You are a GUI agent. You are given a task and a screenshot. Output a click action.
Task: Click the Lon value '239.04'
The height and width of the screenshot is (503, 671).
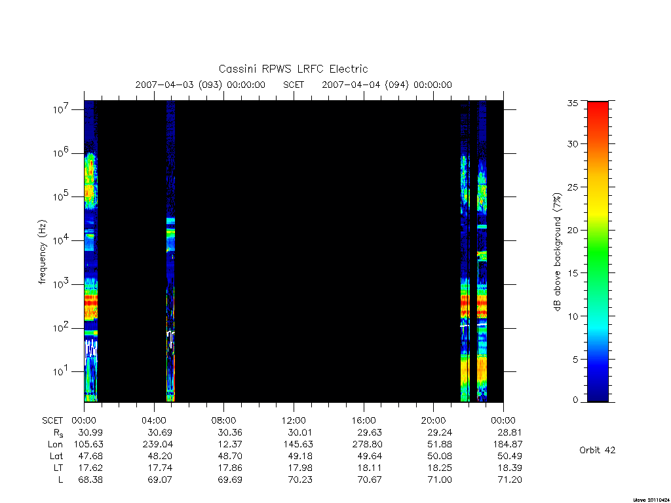tap(157, 445)
